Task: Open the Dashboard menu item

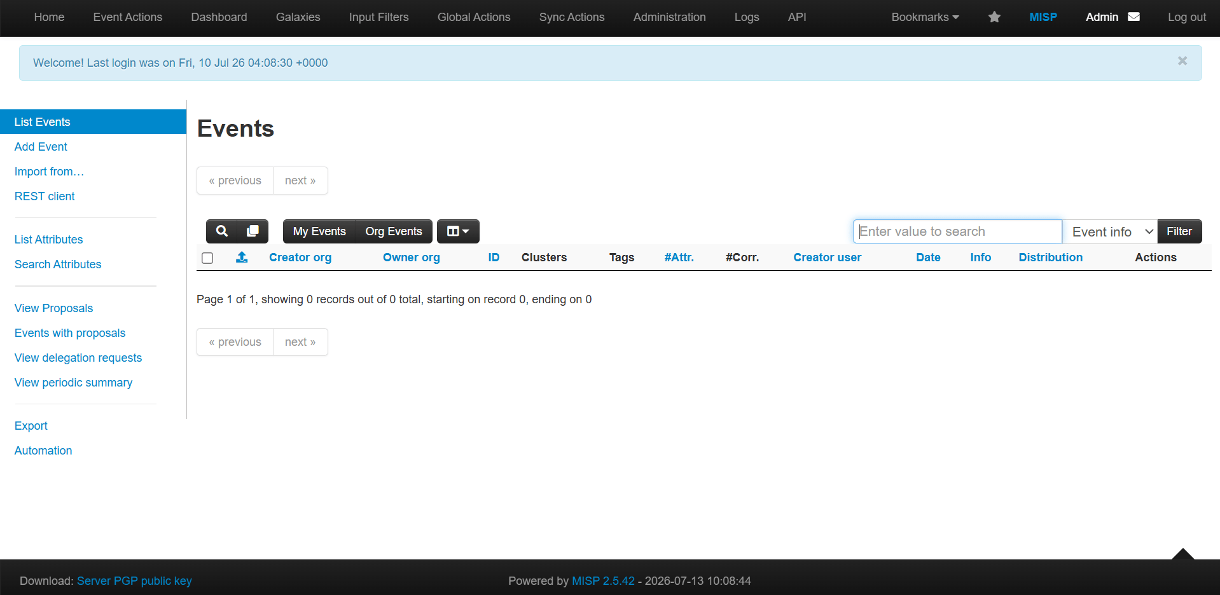Action: click(219, 17)
